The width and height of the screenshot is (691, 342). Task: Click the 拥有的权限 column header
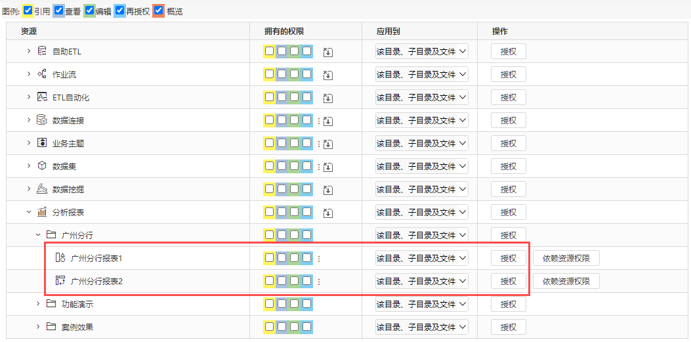tap(284, 32)
